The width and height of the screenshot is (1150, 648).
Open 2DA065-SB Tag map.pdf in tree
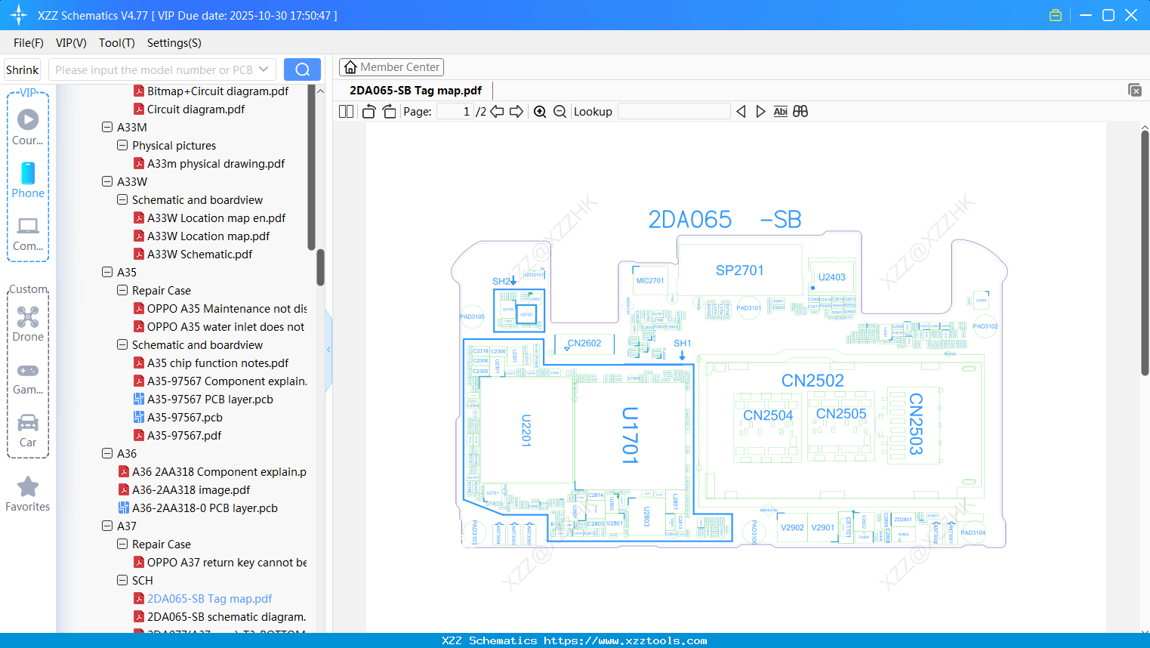click(210, 599)
